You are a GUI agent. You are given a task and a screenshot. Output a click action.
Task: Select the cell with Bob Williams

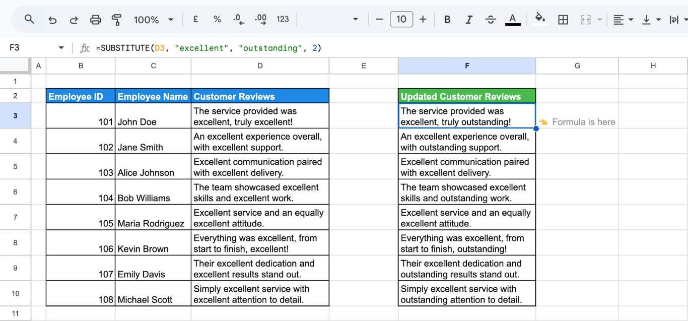click(x=153, y=192)
